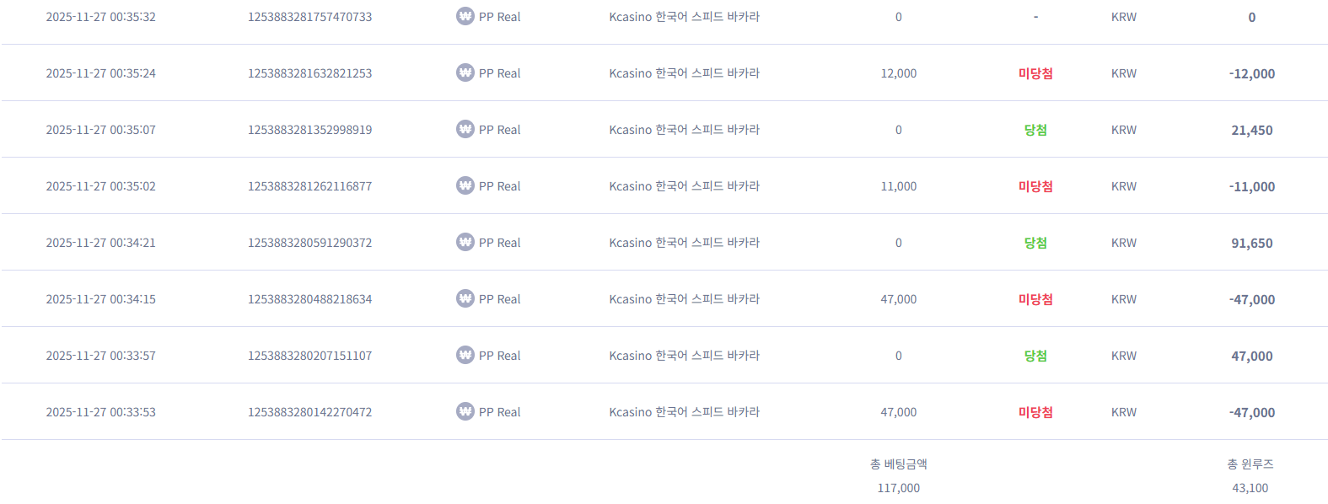The width and height of the screenshot is (1328, 504).
Task: Open transaction ID 1253883280488218634
Action: click(309, 299)
